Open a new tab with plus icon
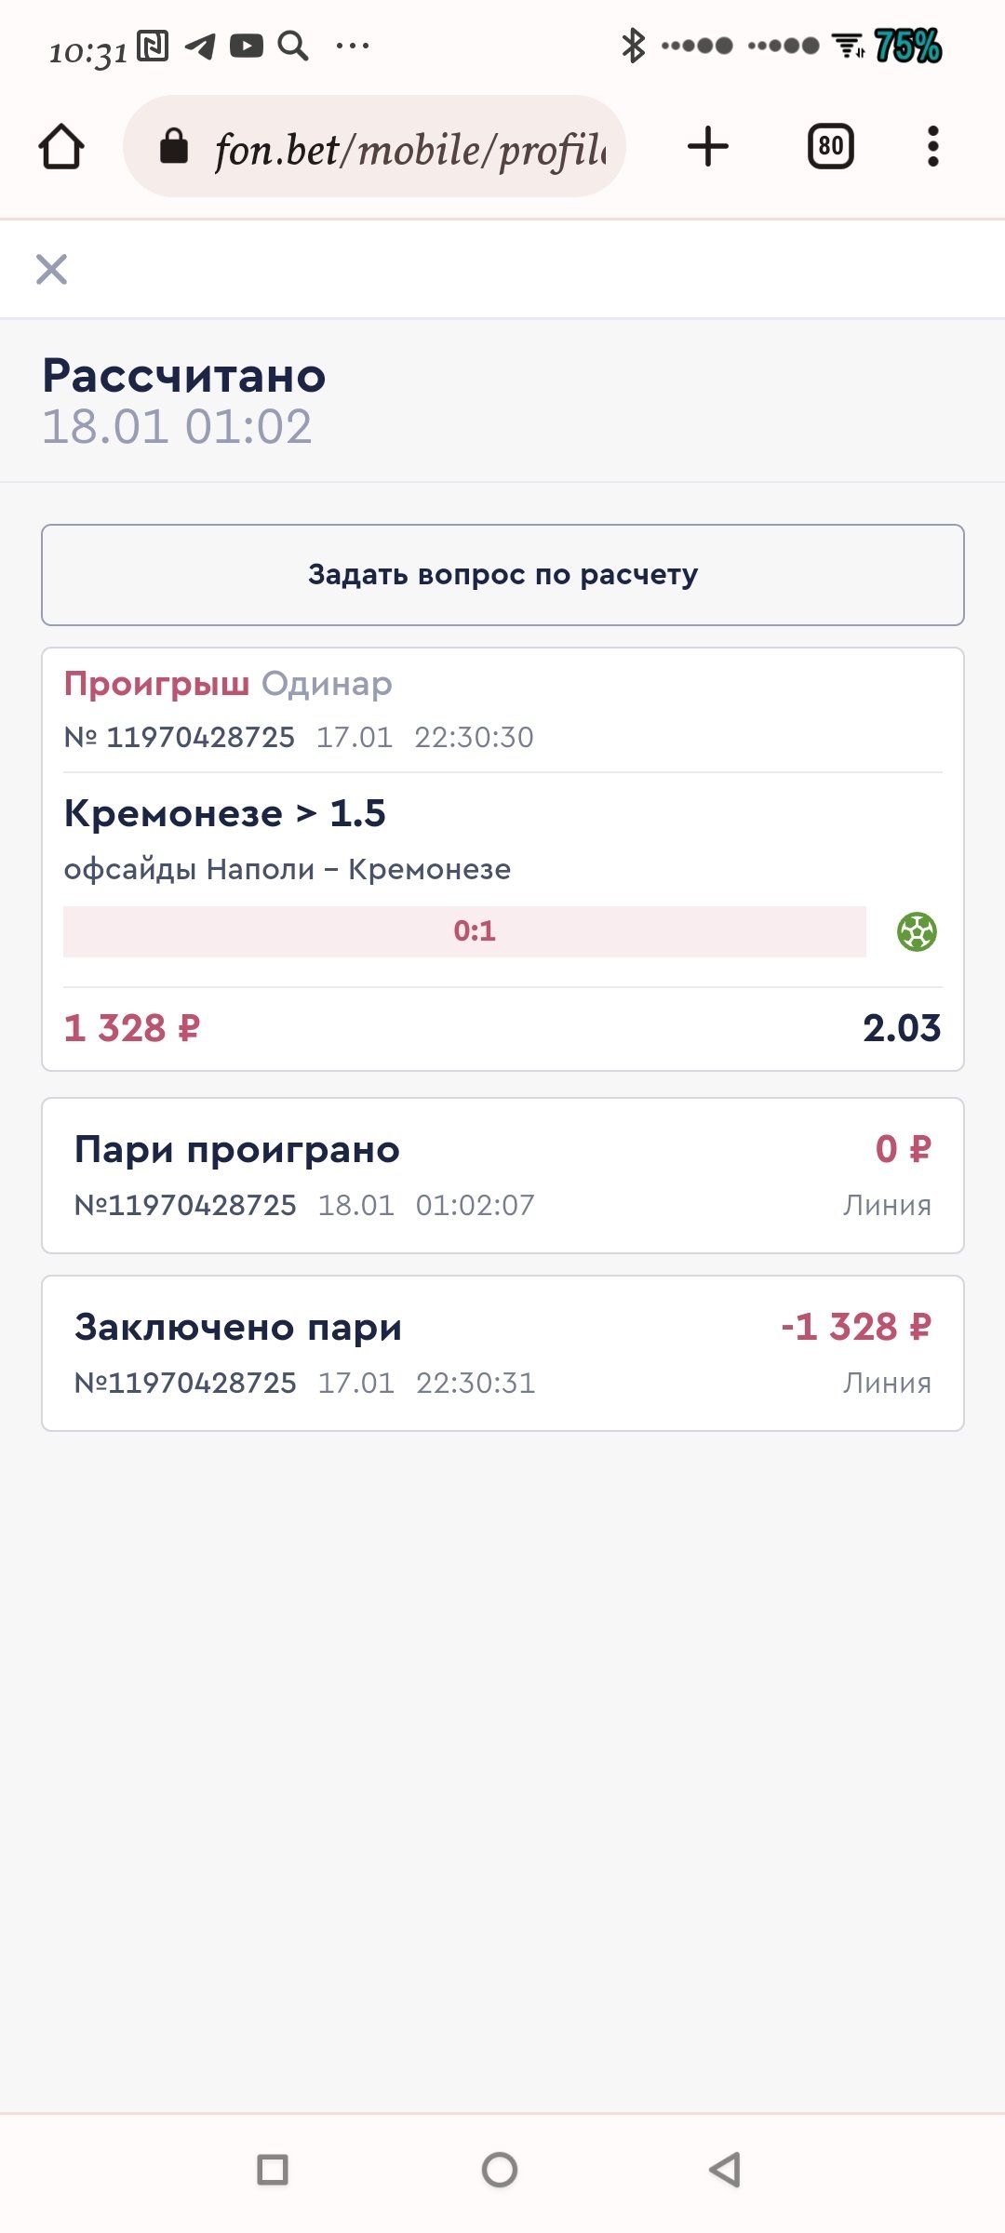1005x2233 pixels. click(x=708, y=146)
